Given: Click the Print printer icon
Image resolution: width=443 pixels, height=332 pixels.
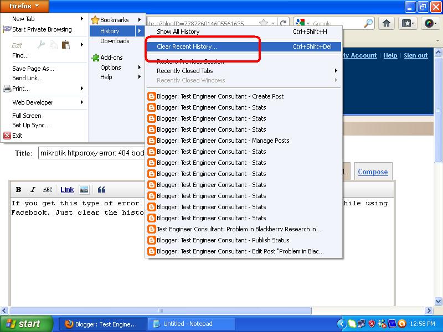Looking at the screenshot, I should click(7, 89).
